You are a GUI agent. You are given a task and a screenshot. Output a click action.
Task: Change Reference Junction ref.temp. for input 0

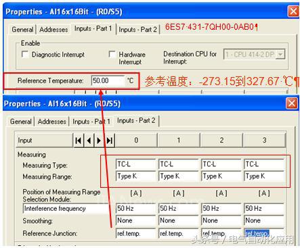pos(135,233)
